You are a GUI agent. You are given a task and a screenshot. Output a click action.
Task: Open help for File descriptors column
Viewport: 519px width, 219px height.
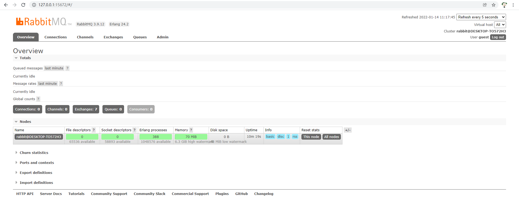(x=94, y=130)
